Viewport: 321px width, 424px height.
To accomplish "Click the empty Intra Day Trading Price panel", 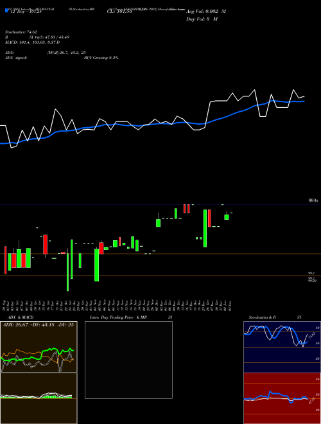I will tap(128, 360).
